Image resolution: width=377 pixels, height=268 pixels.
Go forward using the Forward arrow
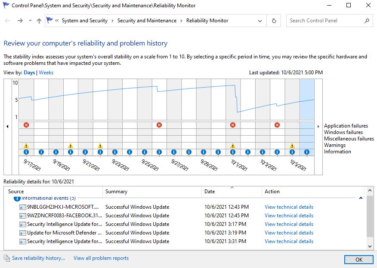click(20, 21)
